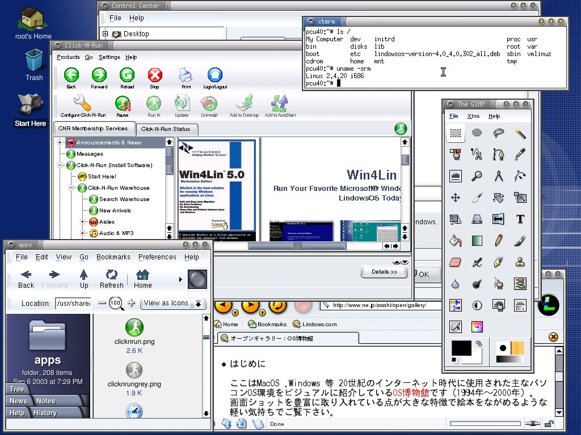
Task: Select the Rectangle Select tool in GIMP
Action: click(x=456, y=133)
